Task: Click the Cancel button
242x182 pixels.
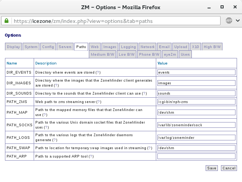Action: [x=229, y=168]
